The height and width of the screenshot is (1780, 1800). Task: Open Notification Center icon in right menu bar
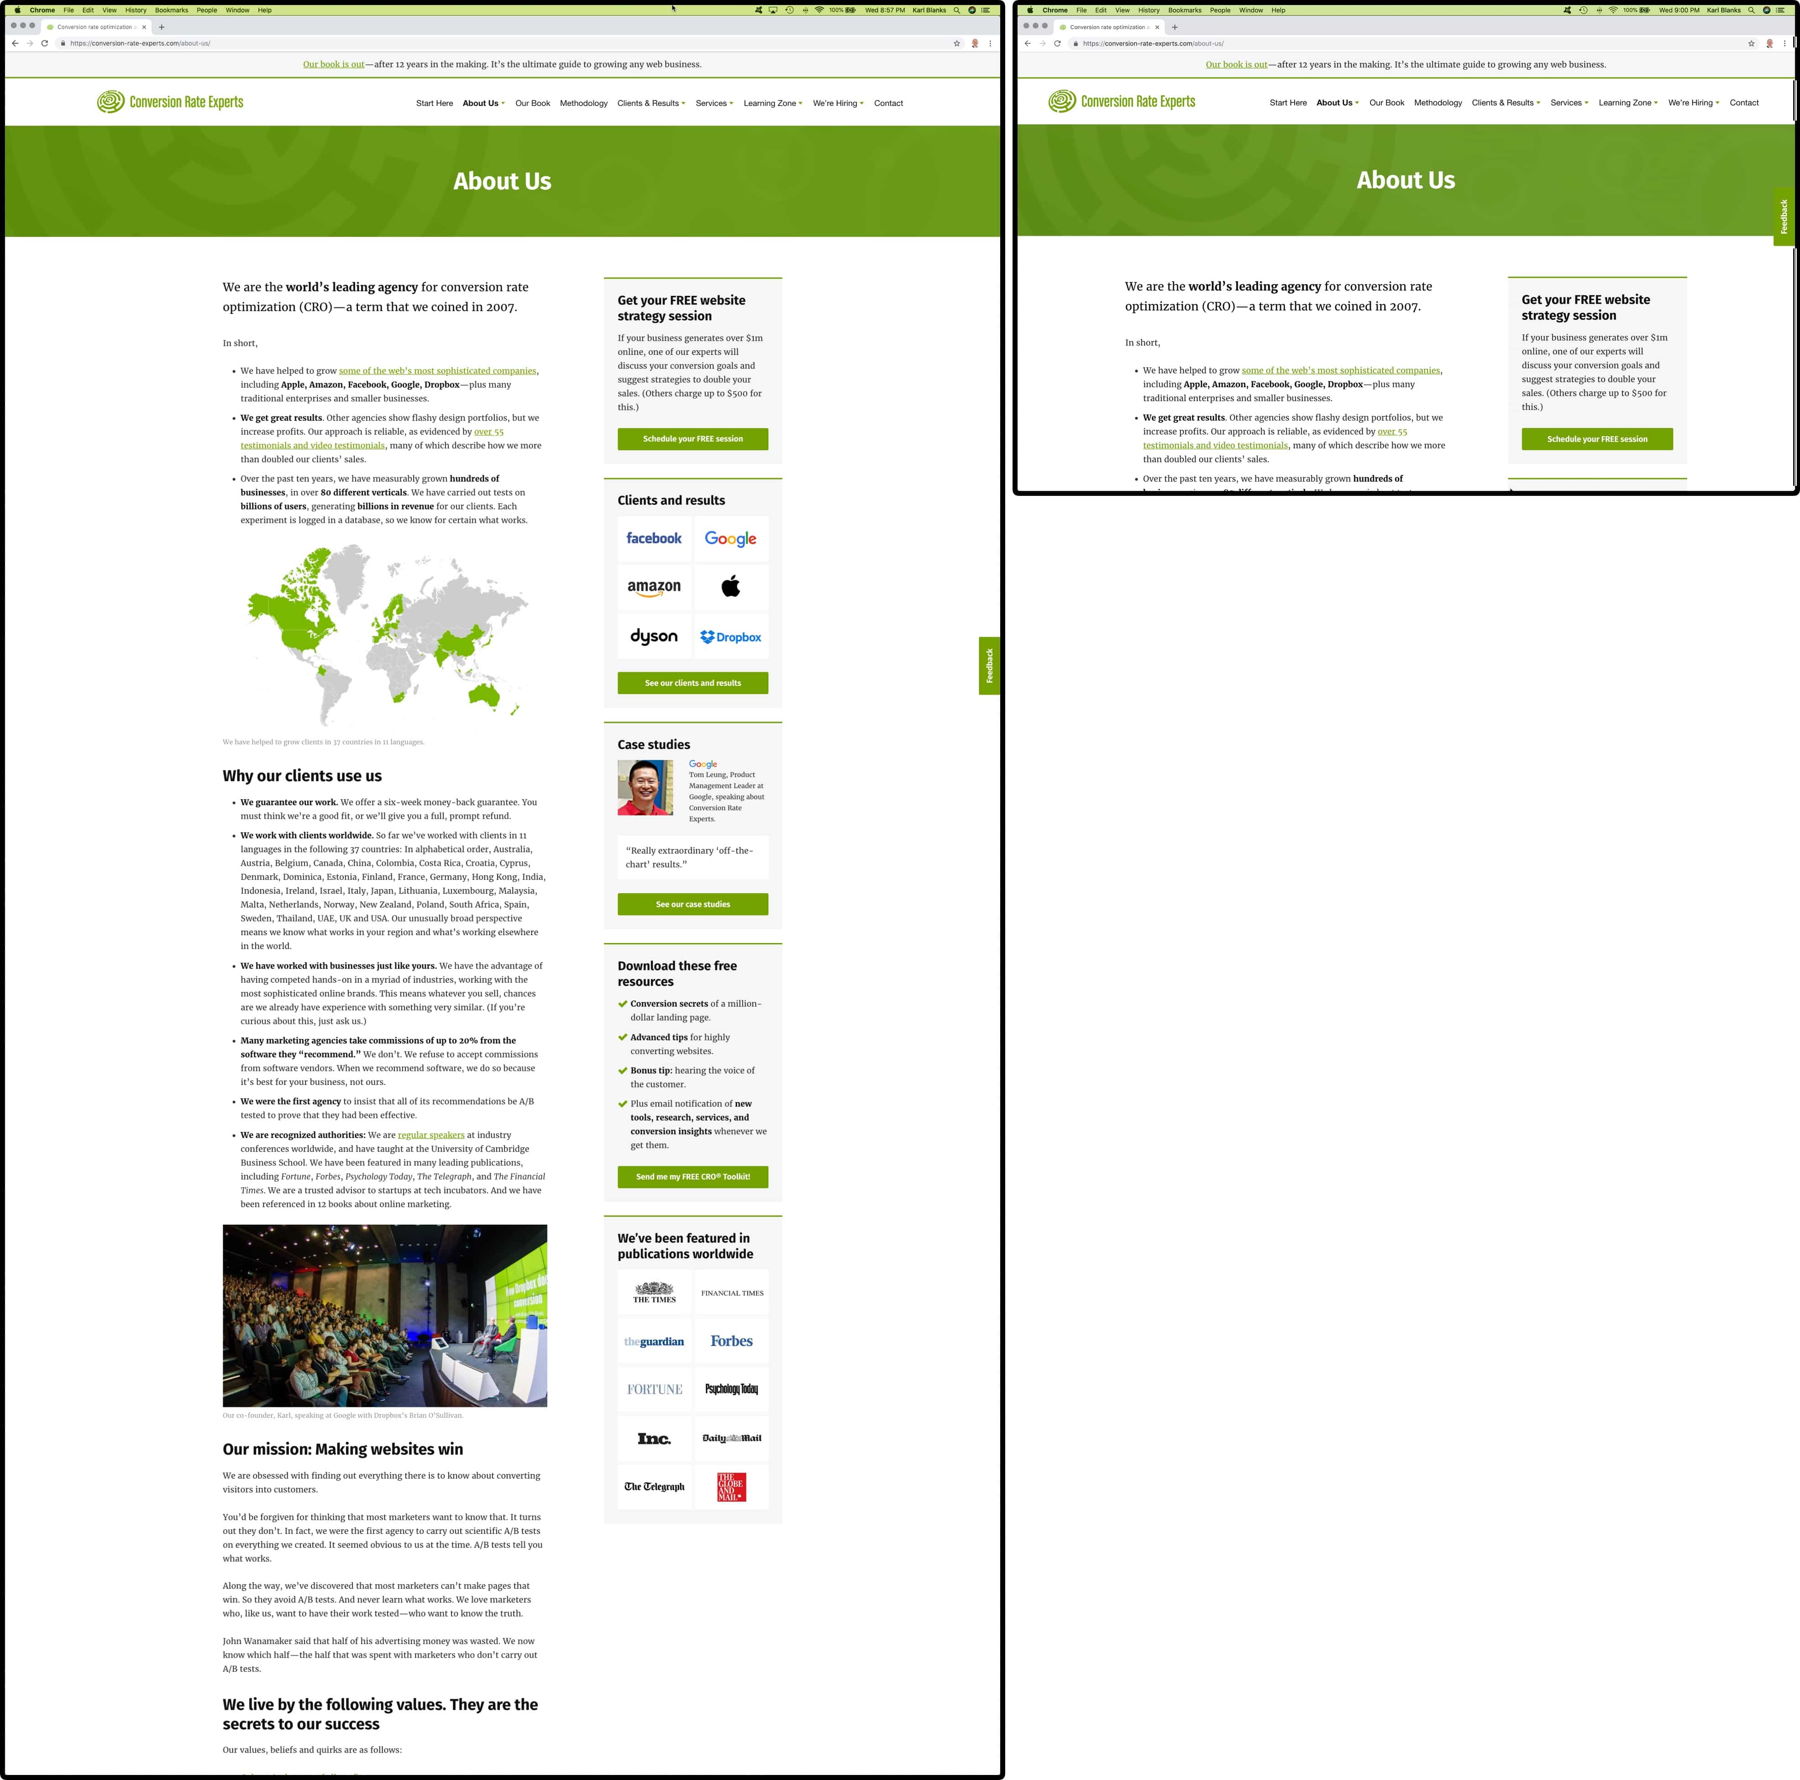point(1781,10)
